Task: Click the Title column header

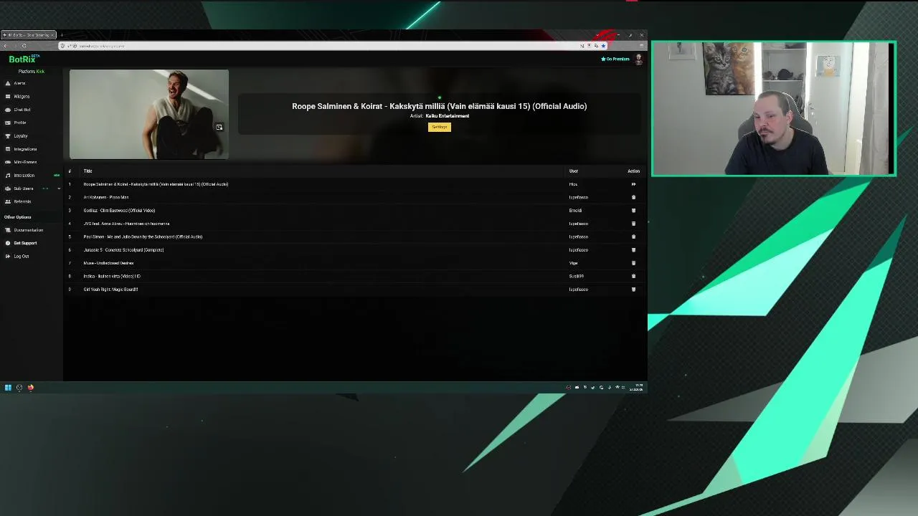Action: (87, 171)
